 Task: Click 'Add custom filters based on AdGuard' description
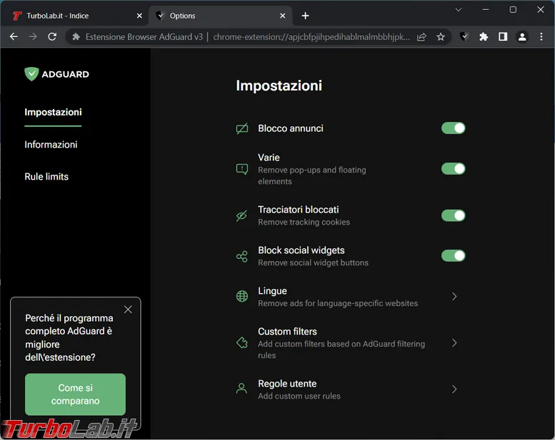coord(341,349)
